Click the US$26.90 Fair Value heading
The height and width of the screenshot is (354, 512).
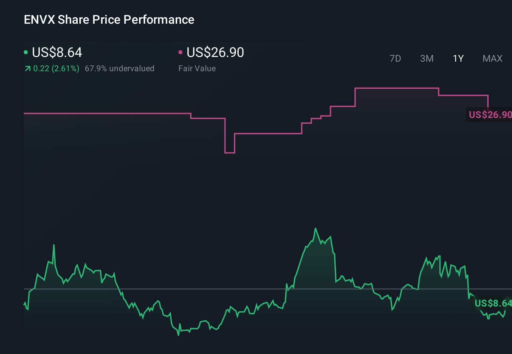click(215, 52)
